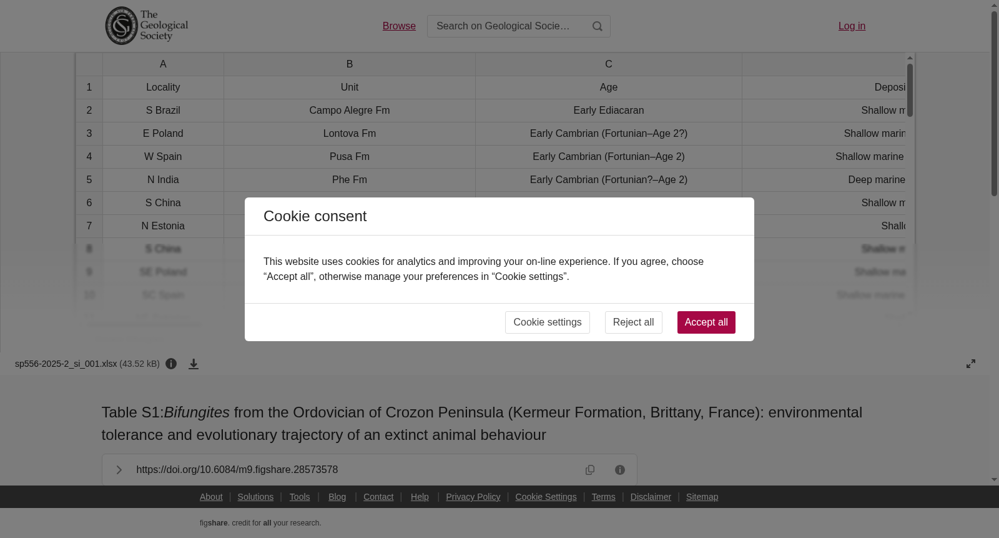Image resolution: width=999 pixels, height=538 pixels.
Task: Expand the DOI citation chevron
Action: tap(119, 470)
